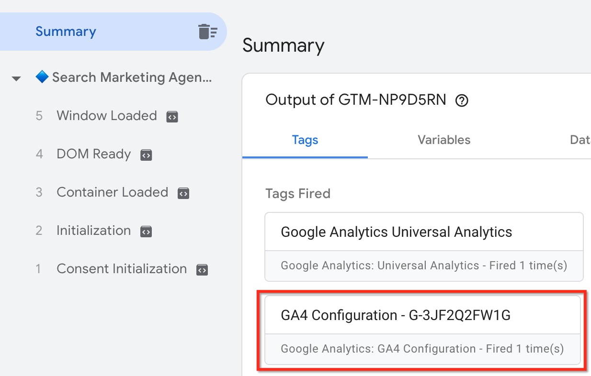Switch to the partially visible Data Layer tab
The height and width of the screenshot is (376, 591).
(580, 140)
